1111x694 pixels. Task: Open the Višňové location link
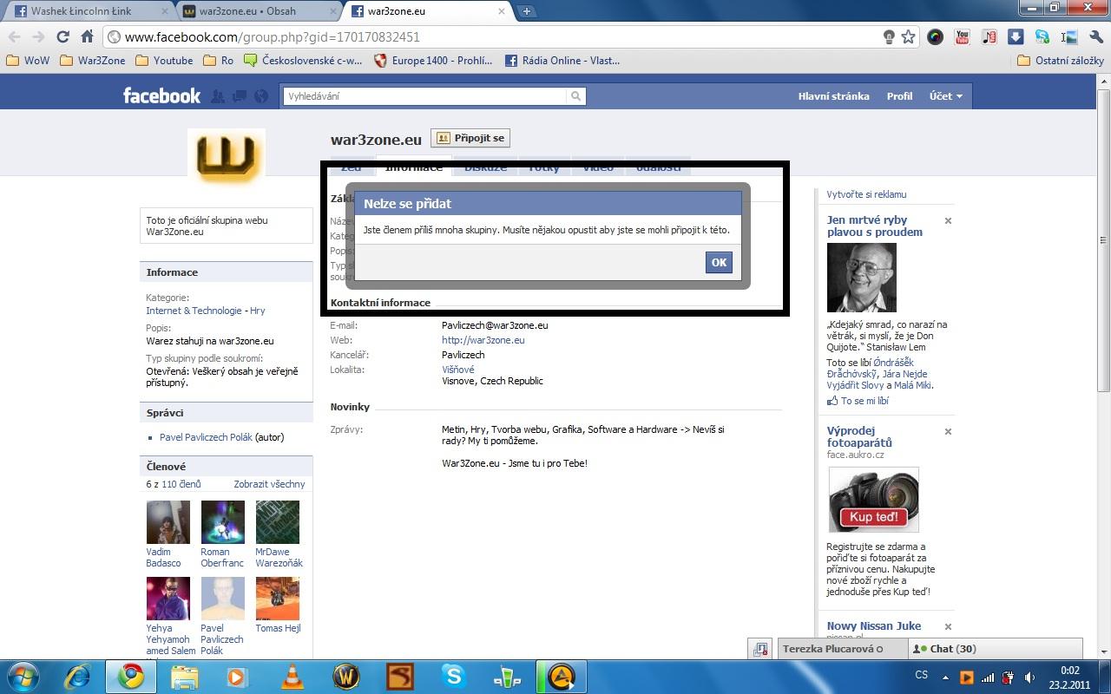tap(458, 370)
